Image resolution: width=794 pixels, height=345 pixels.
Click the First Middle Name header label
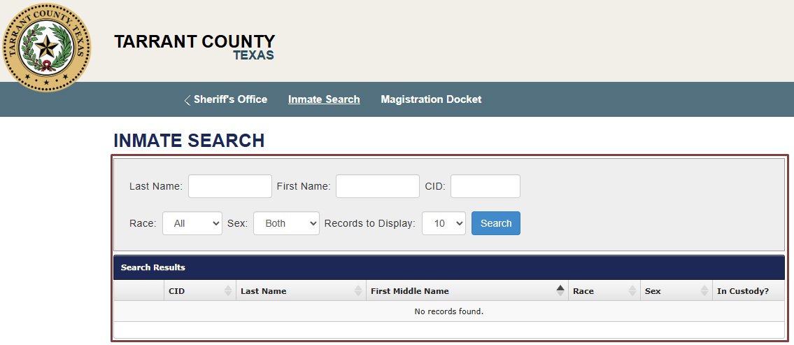[x=410, y=291]
